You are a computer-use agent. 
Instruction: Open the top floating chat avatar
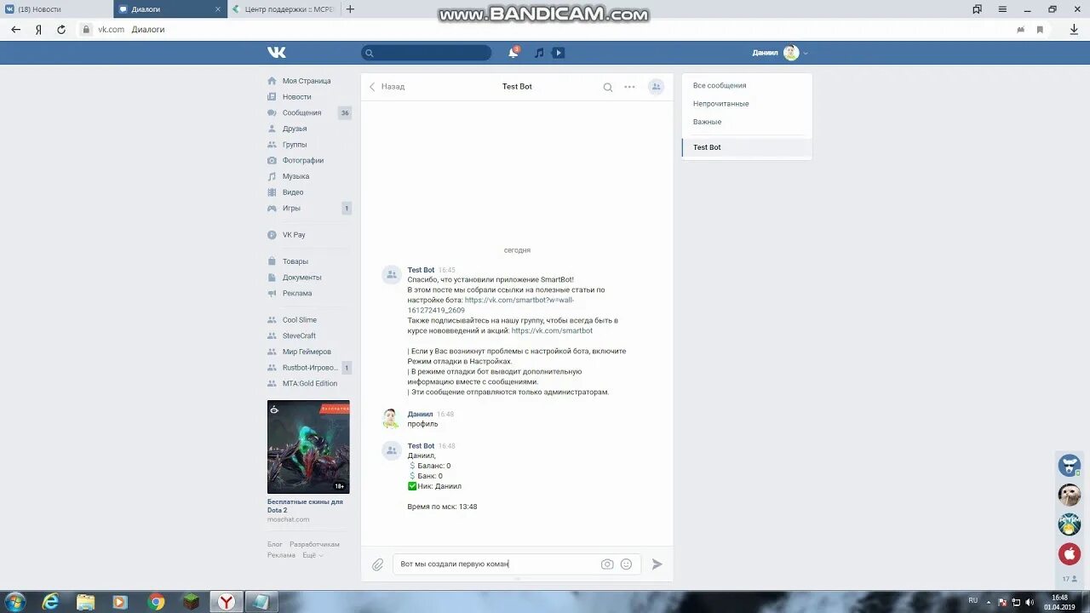click(1070, 466)
